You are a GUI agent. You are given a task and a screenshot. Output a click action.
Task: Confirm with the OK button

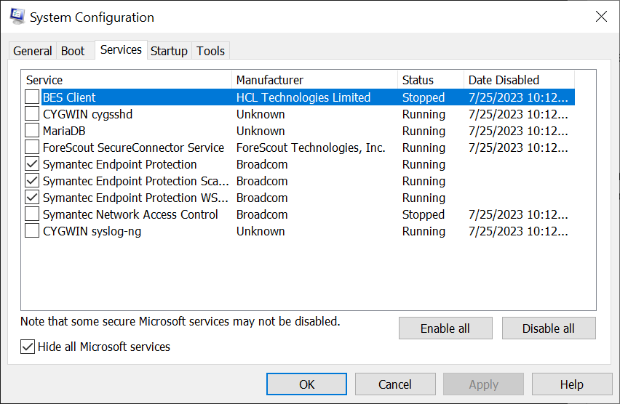point(306,384)
